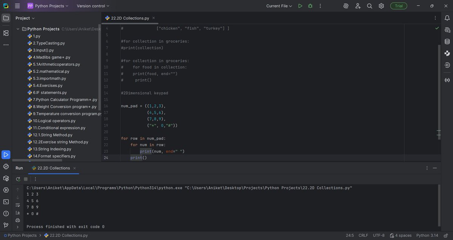Open Database tool window icon
453x240 pixels.
pos(447,41)
